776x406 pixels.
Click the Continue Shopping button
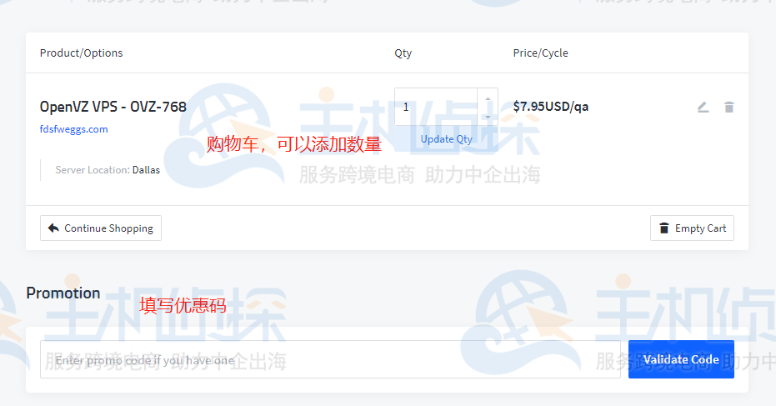pyautogui.click(x=101, y=228)
